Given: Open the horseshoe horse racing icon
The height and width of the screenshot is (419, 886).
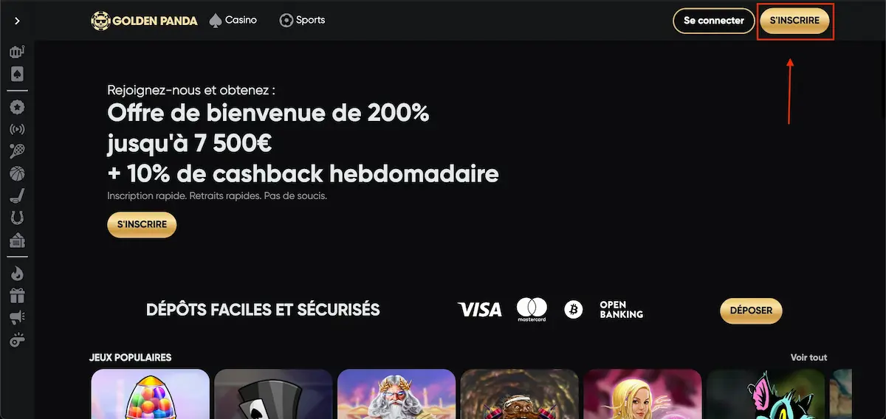Looking at the screenshot, I should click(x=17, y=218).
